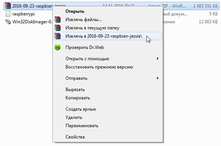Image resolution: width=221 pixels, height=146 pixels.
Task: Select the raspberrypi file name
Action: 24,14
